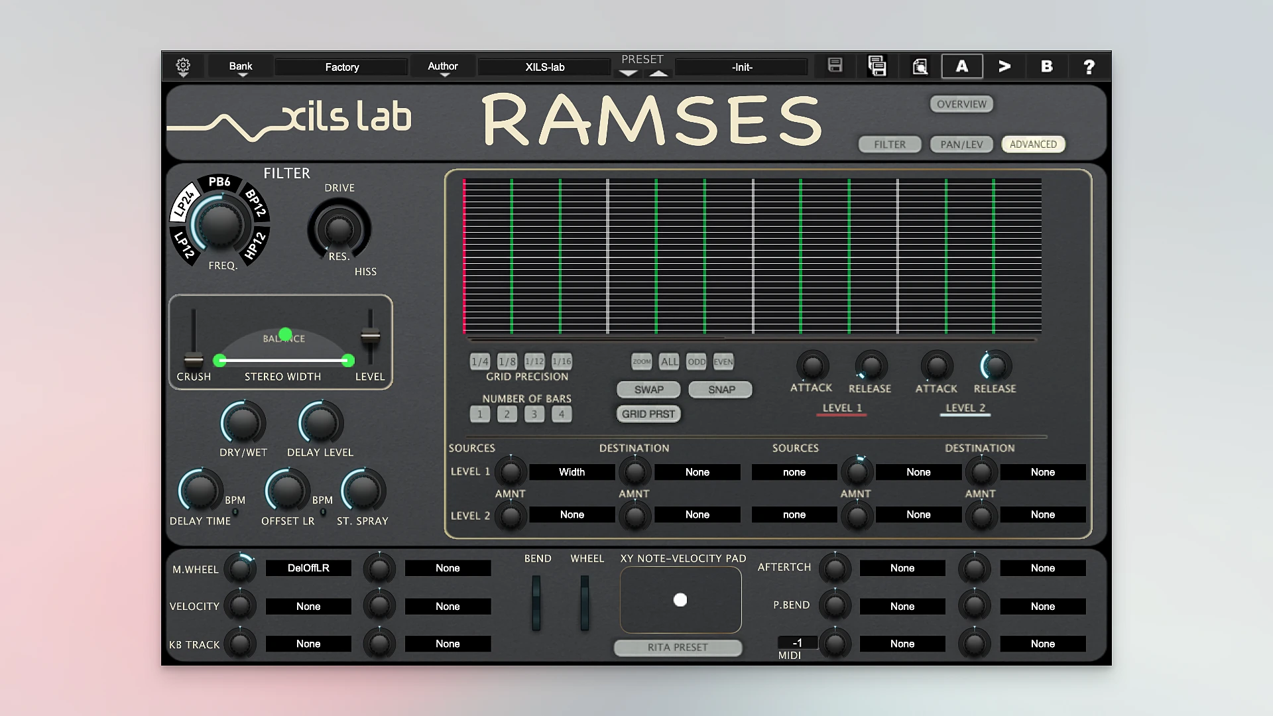Open the settings gear icon
This screenshot has width=1273, height=716.
pyautogui.click(x=184, y=66)
